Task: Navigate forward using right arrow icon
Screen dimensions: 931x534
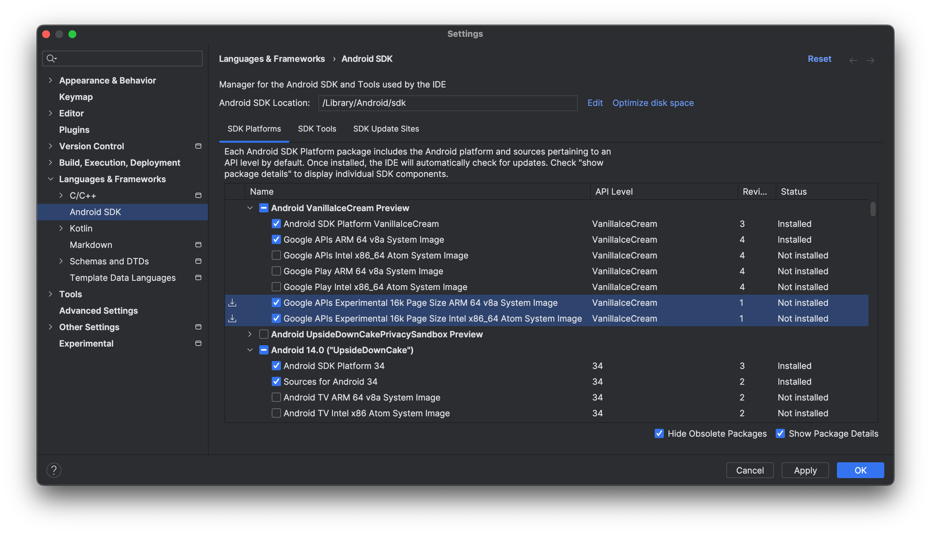Action: (x=870, y=60)
